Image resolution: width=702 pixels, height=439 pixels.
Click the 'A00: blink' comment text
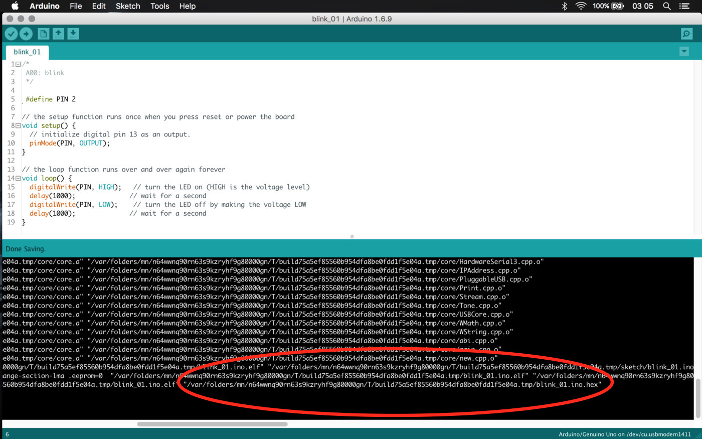(x=45, y=73)
